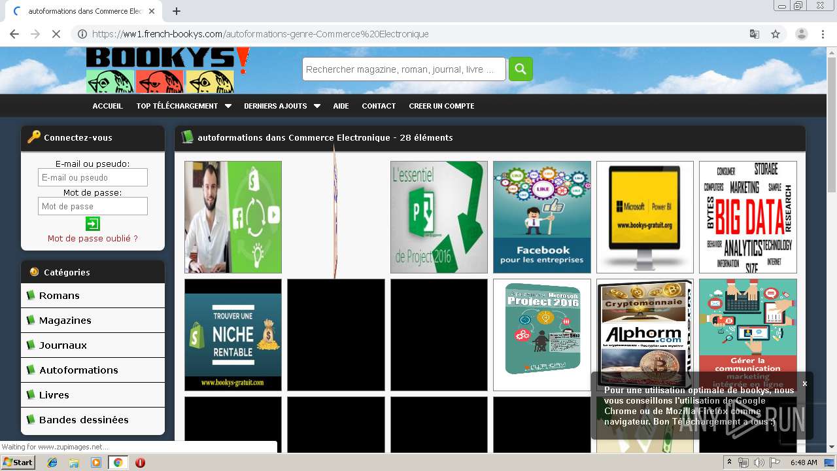The width and height of the screenshot is (837, 471).
Task: Open the Google Translate page icon
Action: (x=755, y=34)
